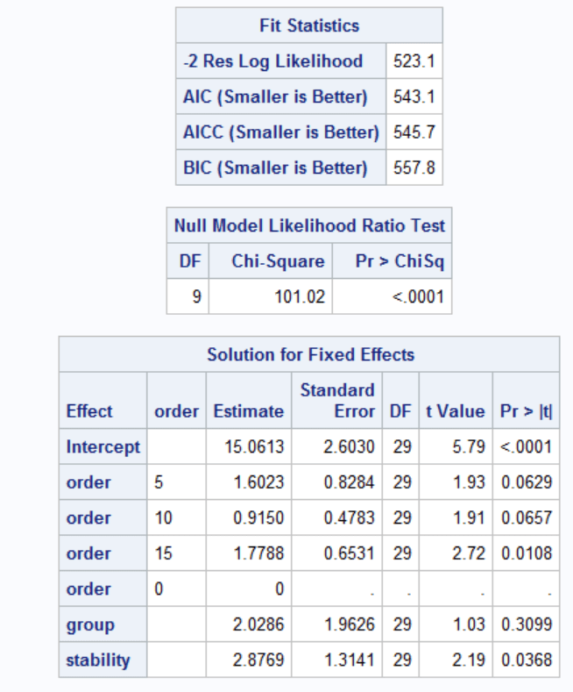Click the group row label
The height and width of the screenshot is (692, 573).
(90, 624)
